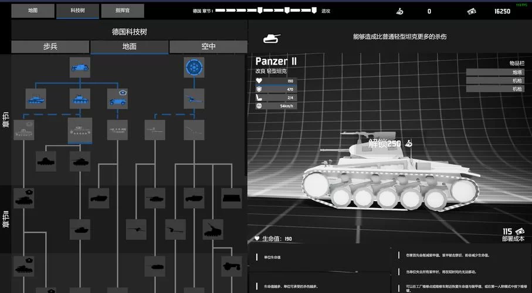Select the black trapezoid bunker-shaped node
Screen dimensions: 532x293
point(231,199)
